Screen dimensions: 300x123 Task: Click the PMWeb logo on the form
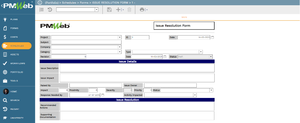coord(55,26)
